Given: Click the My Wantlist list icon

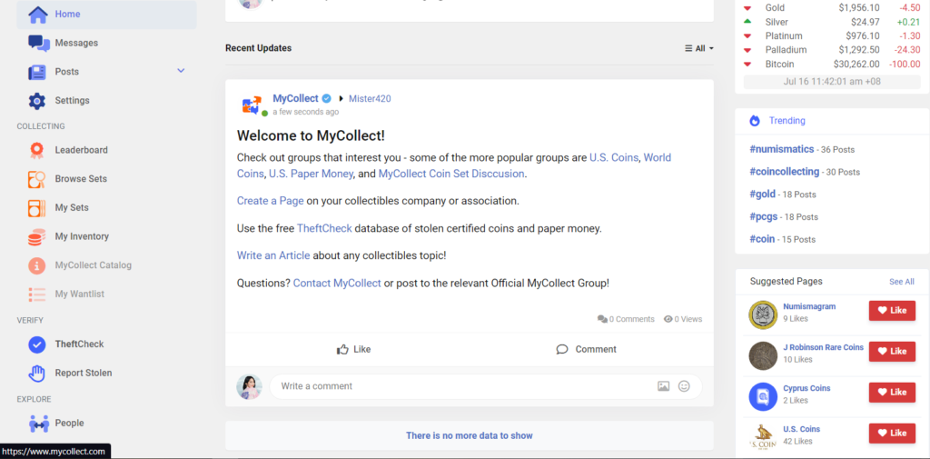Looking at the screenshot, I should pyautogui.click(x=36, y=294).
